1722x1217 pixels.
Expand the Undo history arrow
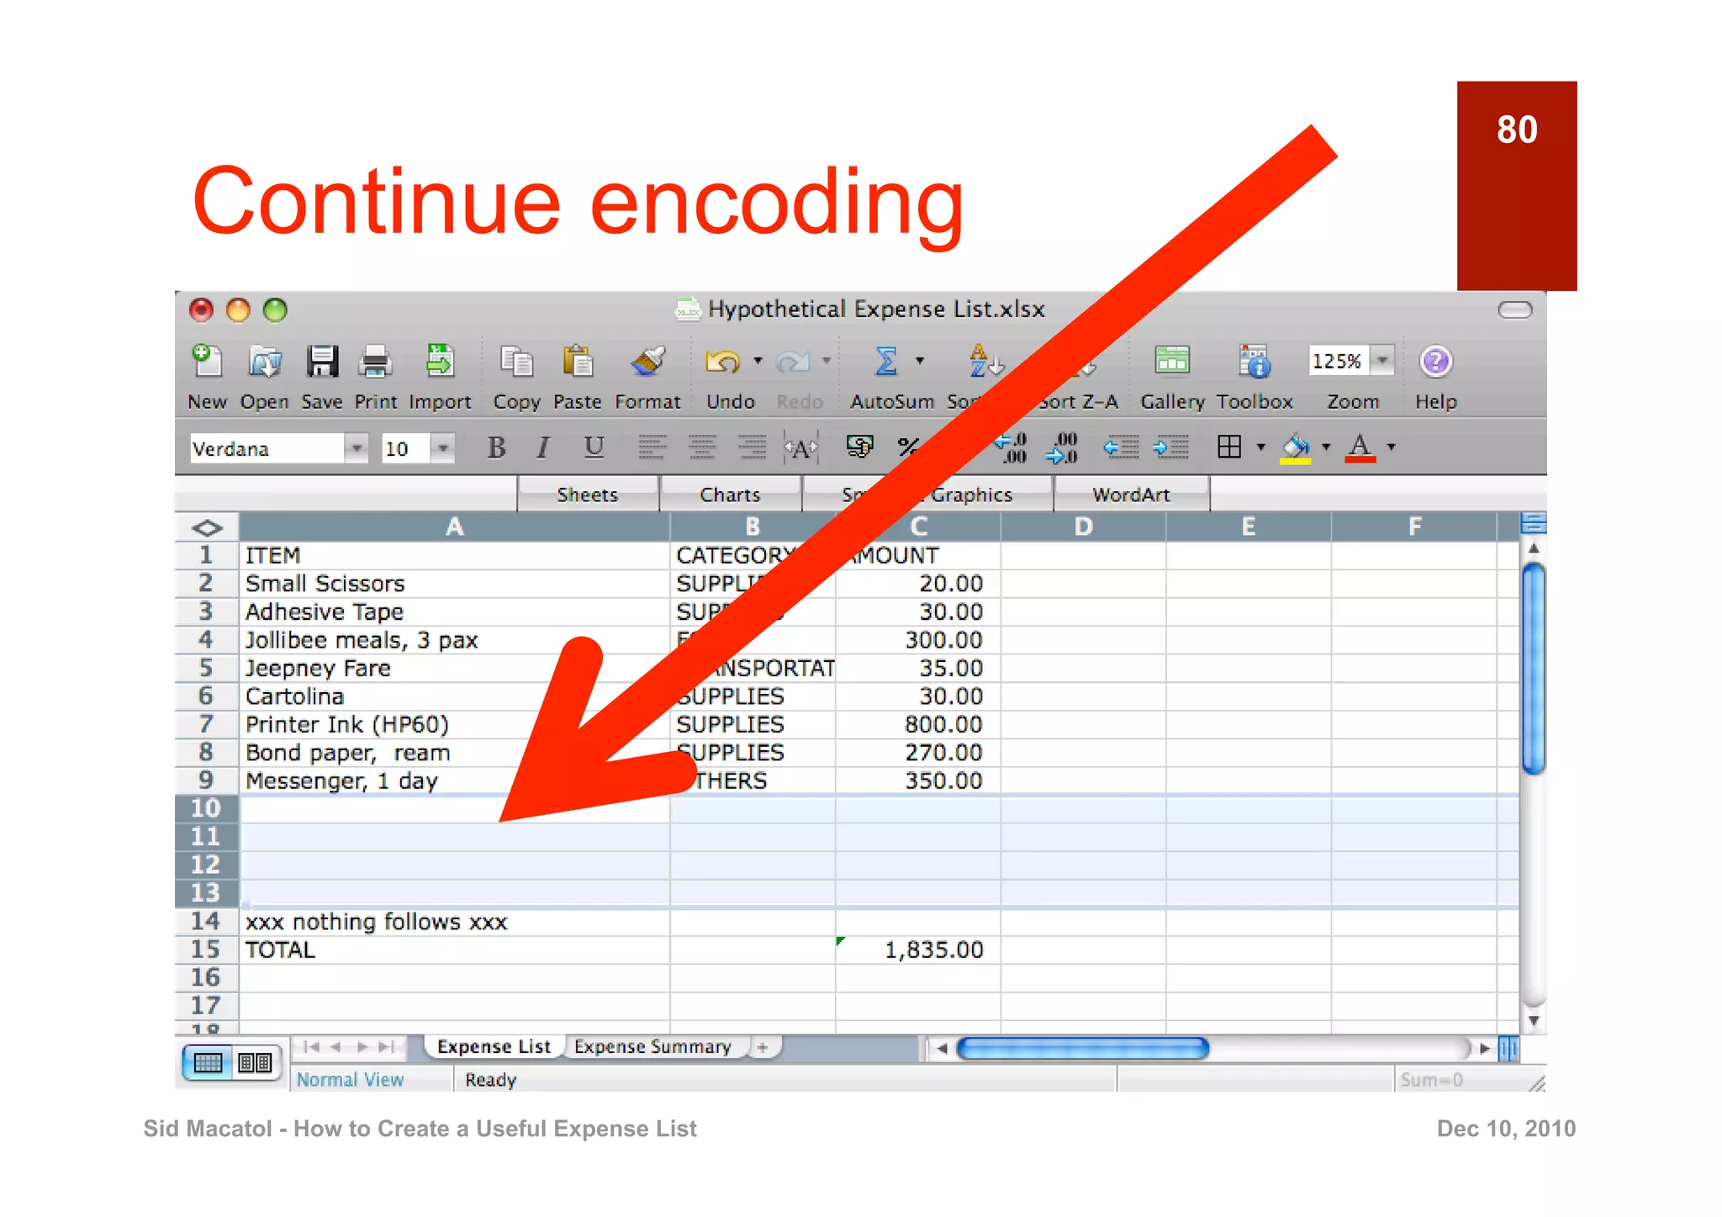click(x=758, y=360)
